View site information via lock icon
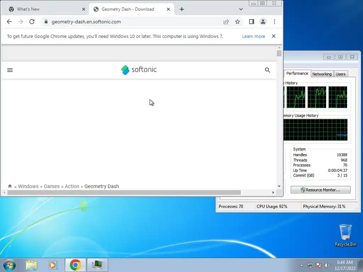 (x=46, y=22)
